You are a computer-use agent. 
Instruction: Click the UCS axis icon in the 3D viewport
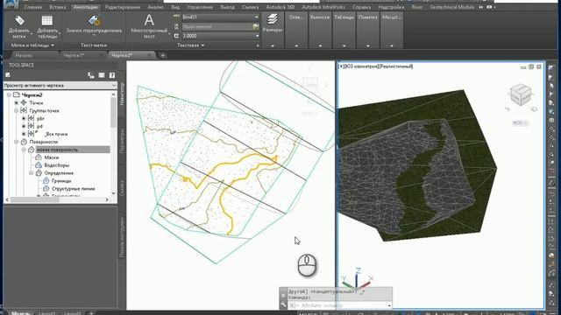(x=357, y=278)
